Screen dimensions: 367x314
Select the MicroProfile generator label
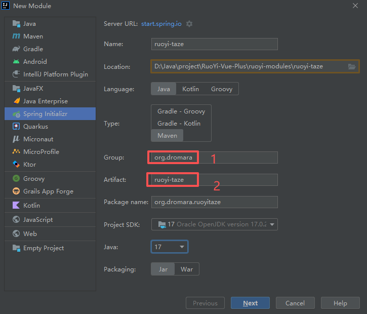pos(41,152)
